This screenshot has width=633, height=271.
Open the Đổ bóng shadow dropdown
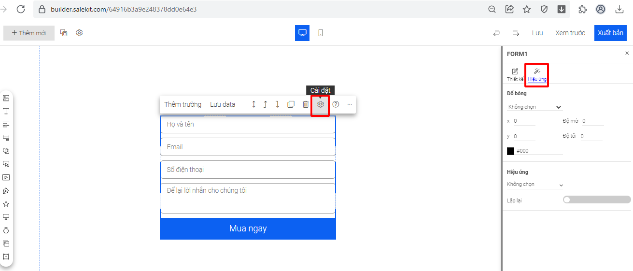(535, 107)
